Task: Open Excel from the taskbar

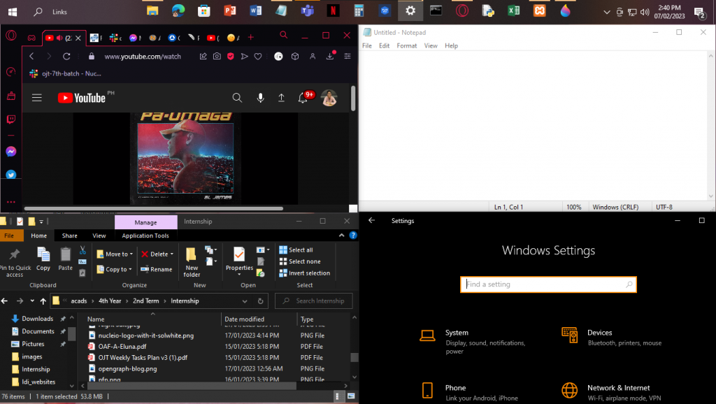Action: click(x=514, y=11)
